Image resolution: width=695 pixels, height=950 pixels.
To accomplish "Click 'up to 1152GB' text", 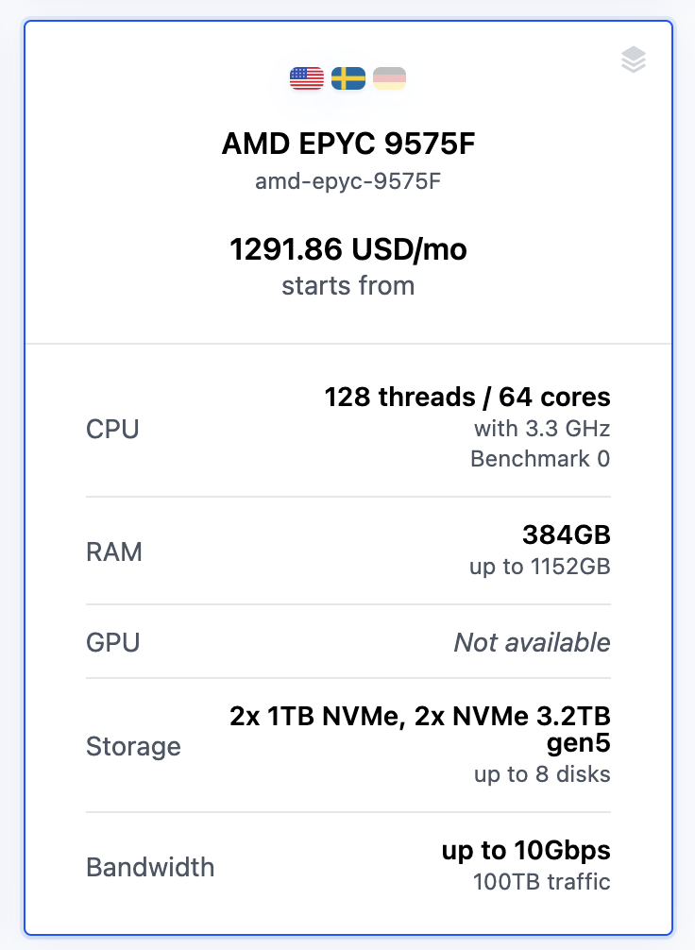I will tap(540, 567).
